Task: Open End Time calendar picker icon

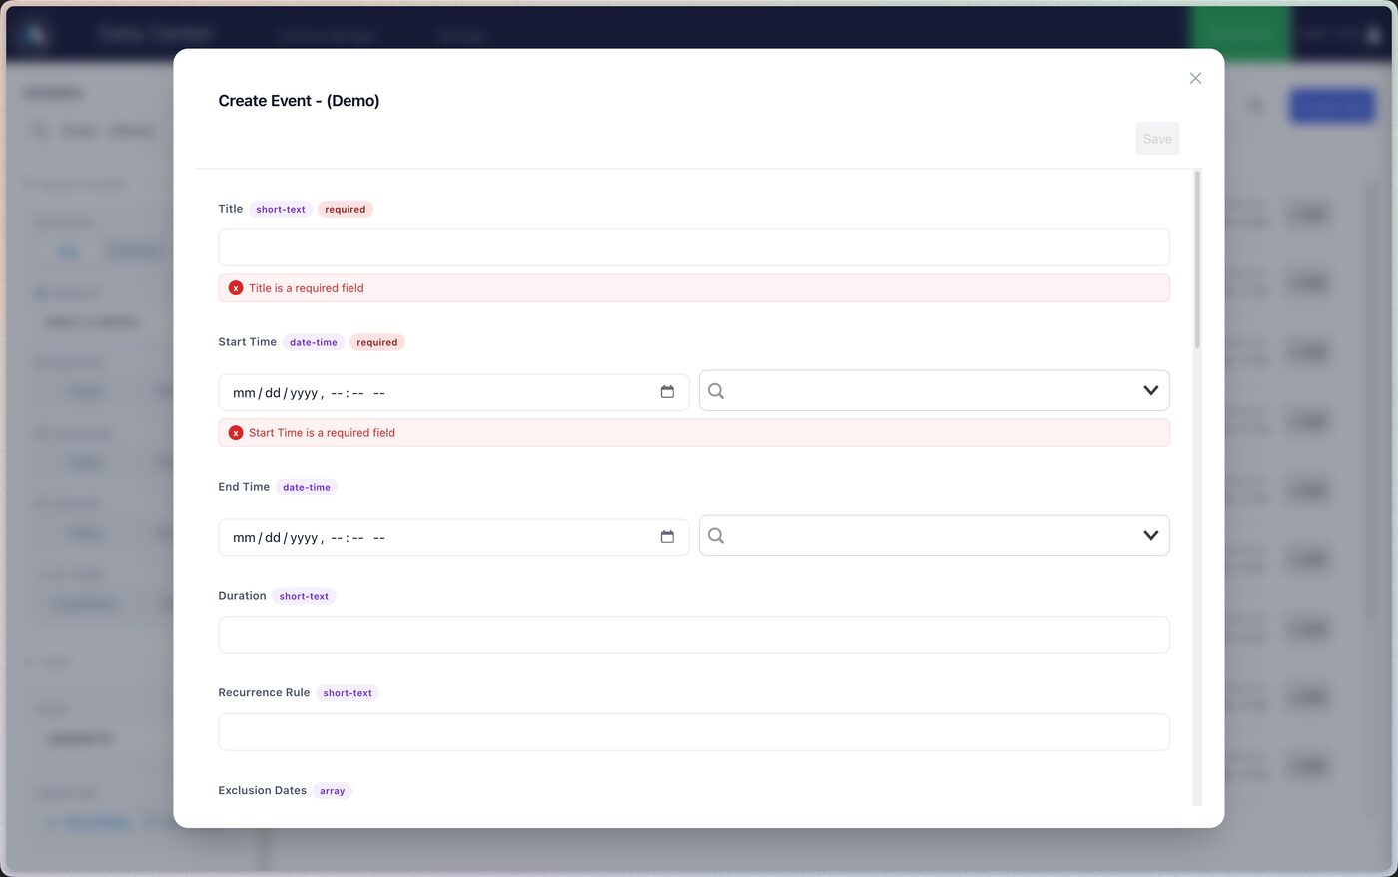Action: 667,537
